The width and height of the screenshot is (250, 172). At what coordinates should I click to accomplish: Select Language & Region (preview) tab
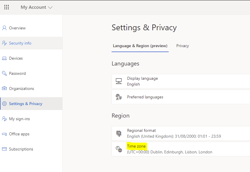click(140, 46)
